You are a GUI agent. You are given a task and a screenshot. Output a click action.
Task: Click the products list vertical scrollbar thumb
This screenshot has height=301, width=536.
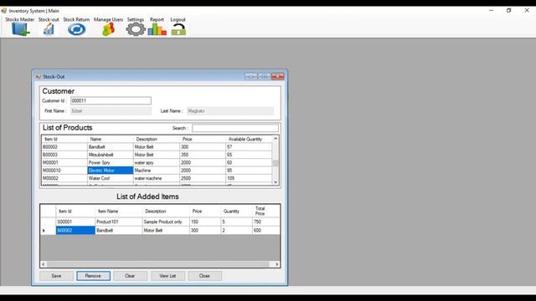276,163
